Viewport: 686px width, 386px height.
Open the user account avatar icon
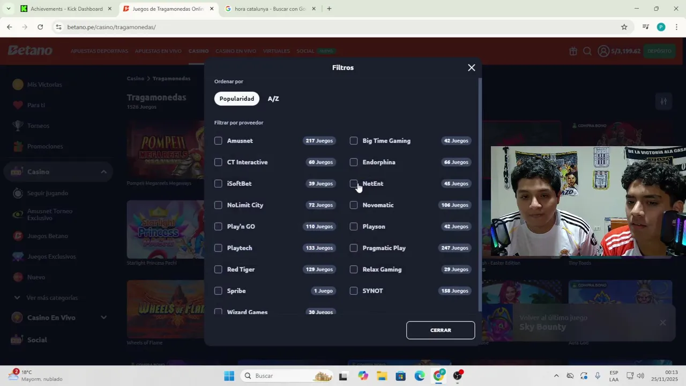pyautogui.click(x=603, y=51)
